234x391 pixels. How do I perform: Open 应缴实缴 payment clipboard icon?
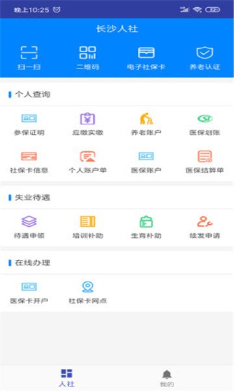coord(88,119)
